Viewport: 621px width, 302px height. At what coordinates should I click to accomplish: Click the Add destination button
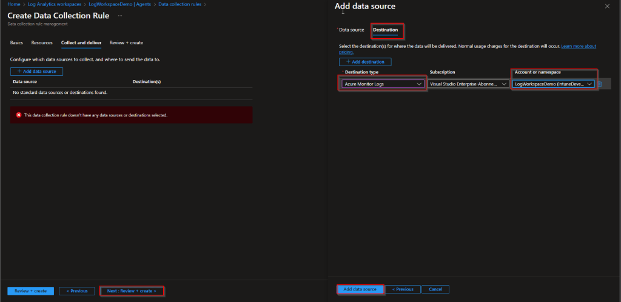click(365, 62)
